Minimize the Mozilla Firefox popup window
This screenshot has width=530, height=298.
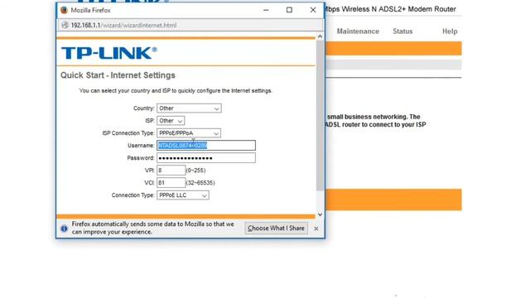(x=266, y=10)
